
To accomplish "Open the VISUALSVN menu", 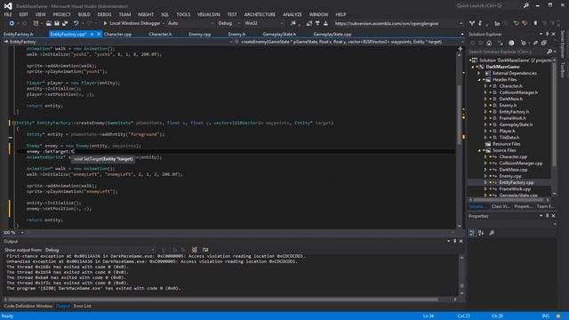I will click(209, 14).
